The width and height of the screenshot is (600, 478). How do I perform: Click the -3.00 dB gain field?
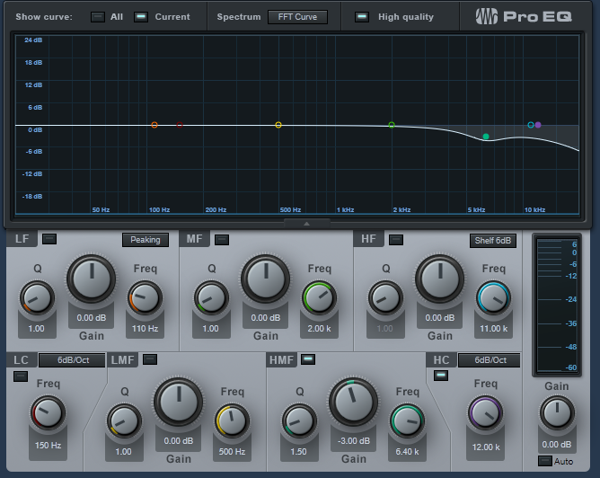coord(354,441)
